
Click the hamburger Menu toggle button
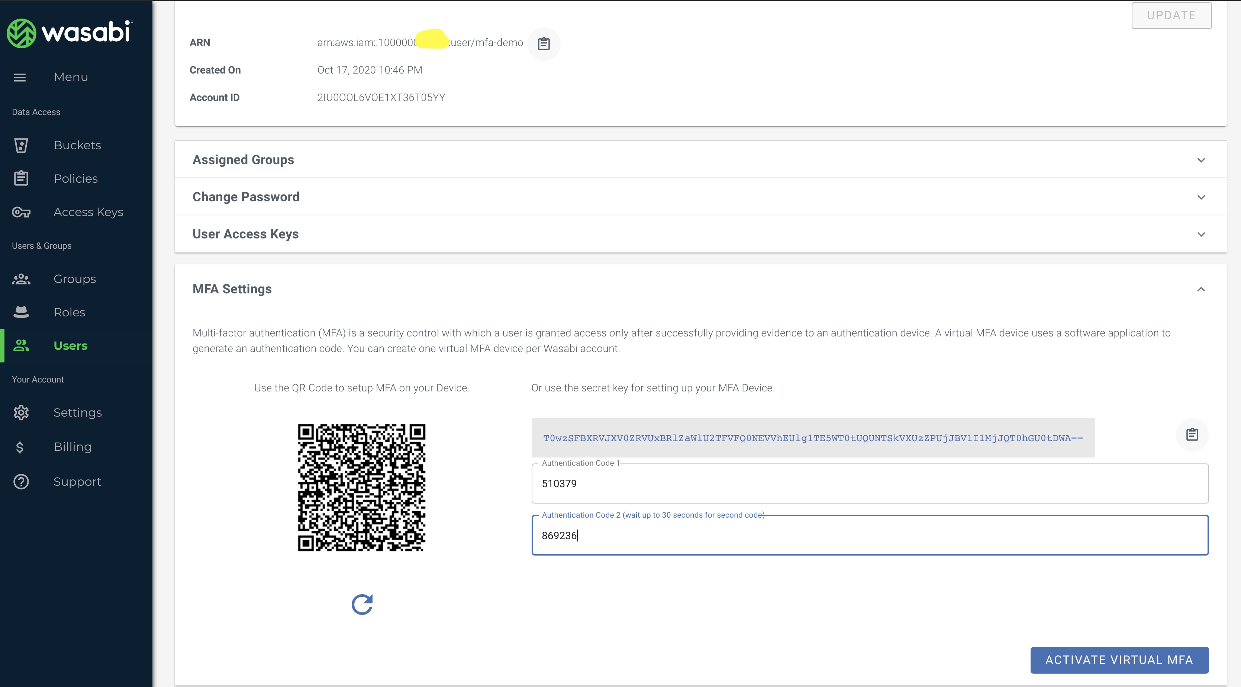coord(19,77)
